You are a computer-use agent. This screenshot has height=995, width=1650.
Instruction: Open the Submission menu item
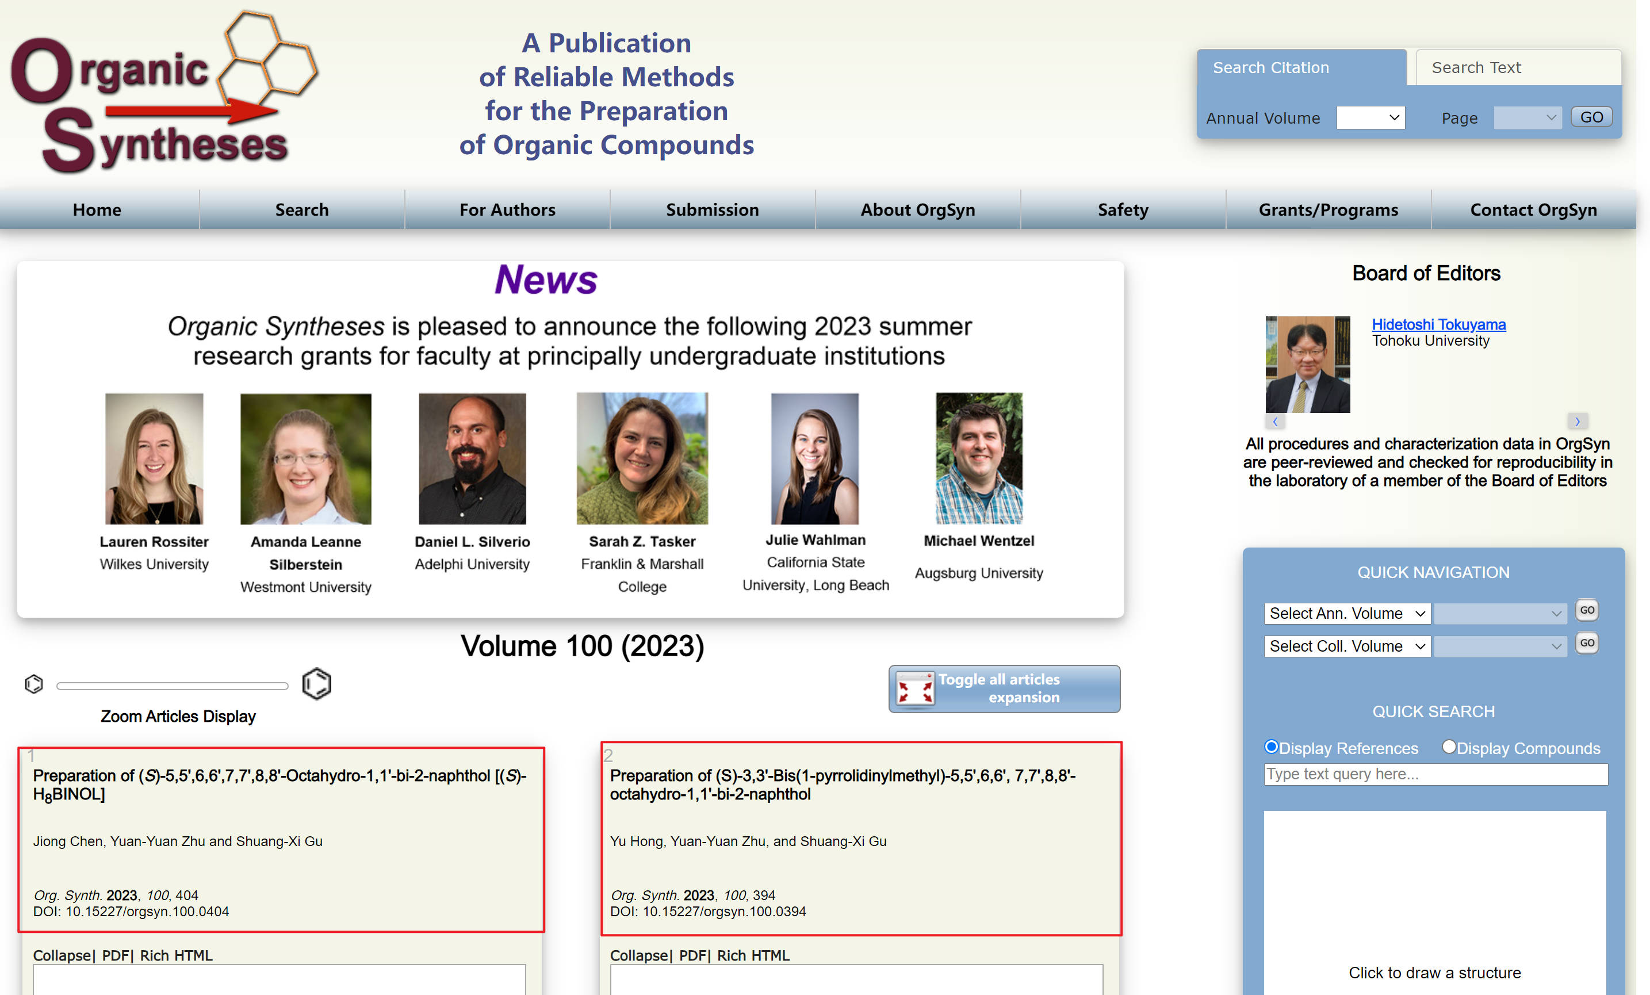(713, 209)
